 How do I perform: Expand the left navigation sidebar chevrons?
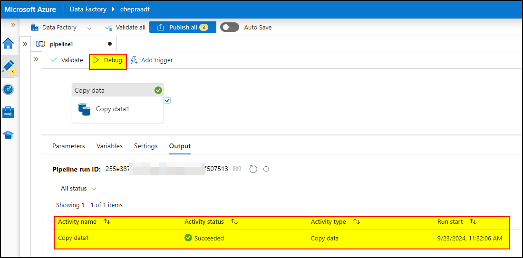13,25
